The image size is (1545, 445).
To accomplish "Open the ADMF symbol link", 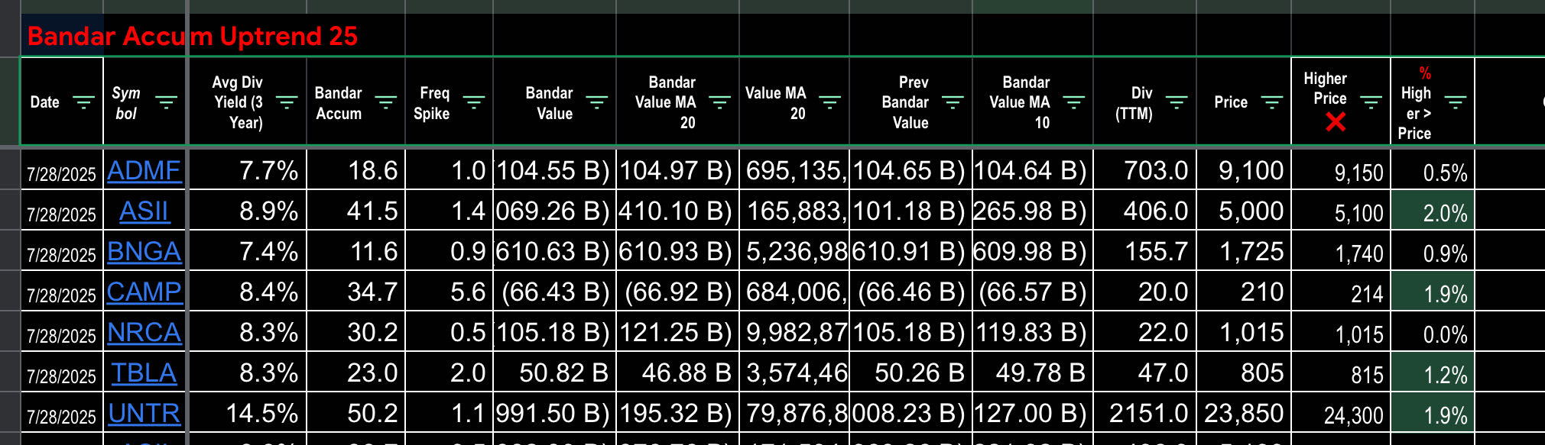I will pyautogui.click(x=144, y=170).
